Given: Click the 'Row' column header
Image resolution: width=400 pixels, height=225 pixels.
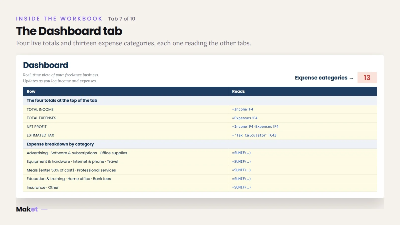Looking at the screenshot, I should coord(125,91).
